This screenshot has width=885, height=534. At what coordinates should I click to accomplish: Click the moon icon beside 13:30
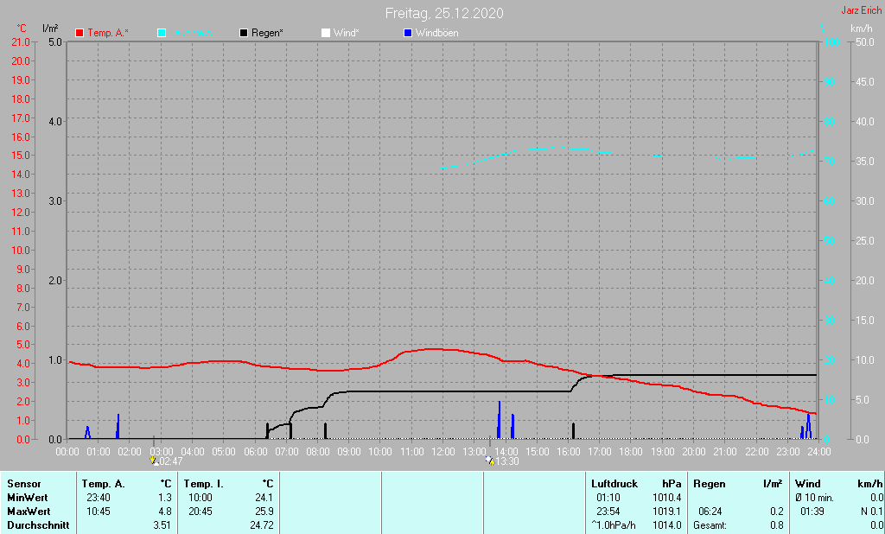coord(489,461)
